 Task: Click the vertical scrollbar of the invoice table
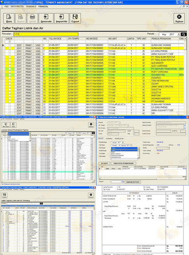pos(185,76)
